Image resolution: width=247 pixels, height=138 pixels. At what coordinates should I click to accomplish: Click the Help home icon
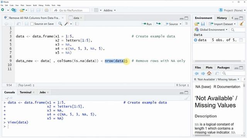[209, 73]
